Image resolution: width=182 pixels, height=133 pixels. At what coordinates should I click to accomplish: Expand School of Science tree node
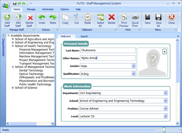click(13, 88)
